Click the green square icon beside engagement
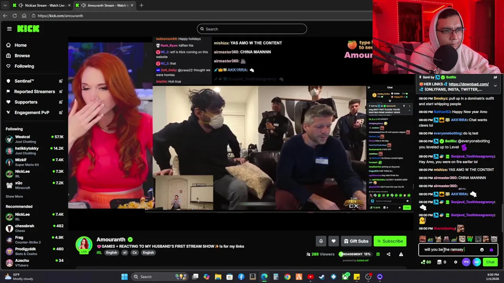This screenshot has width=504, height=283. [378, 254]
